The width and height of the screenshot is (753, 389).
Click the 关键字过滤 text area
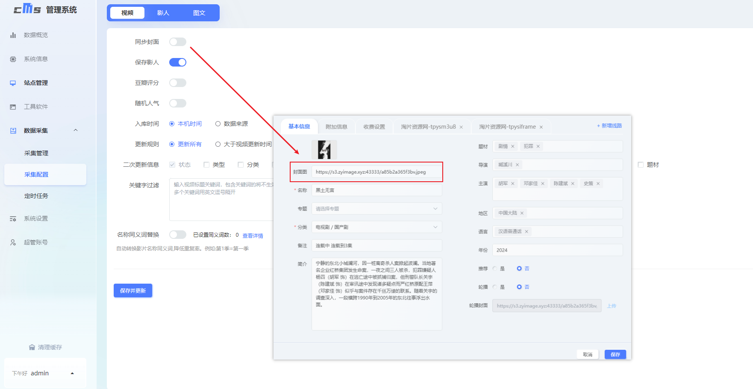[x=221, y=199]
